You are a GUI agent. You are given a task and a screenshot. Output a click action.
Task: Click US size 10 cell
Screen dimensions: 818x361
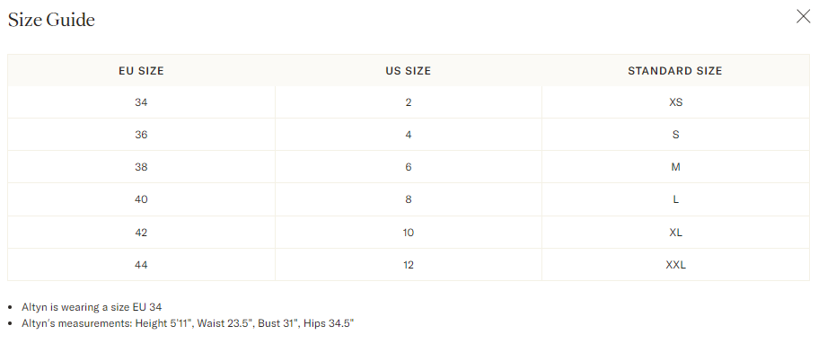(409, 233)
